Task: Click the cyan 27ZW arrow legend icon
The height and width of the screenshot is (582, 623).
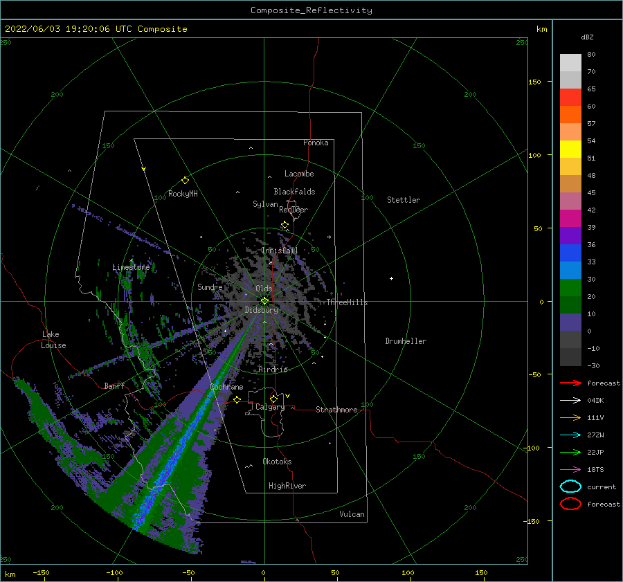Action: pyautogui.click(x=570, y=435)
